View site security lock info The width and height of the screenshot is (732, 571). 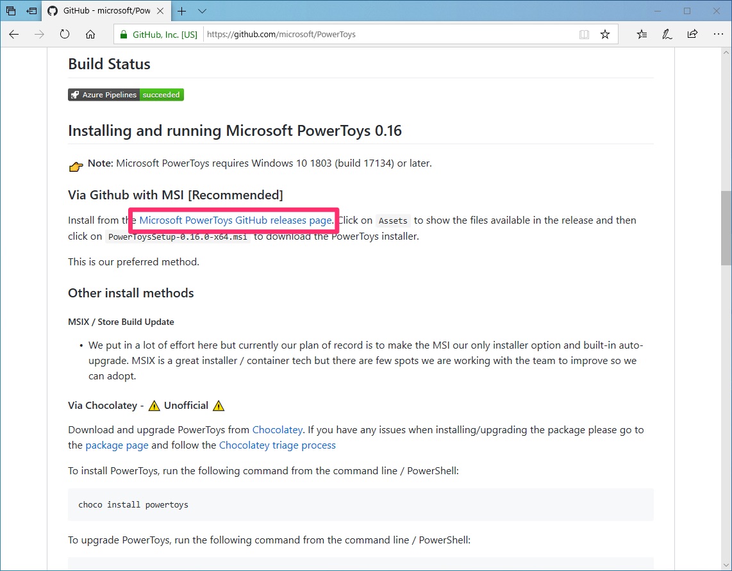123,35
